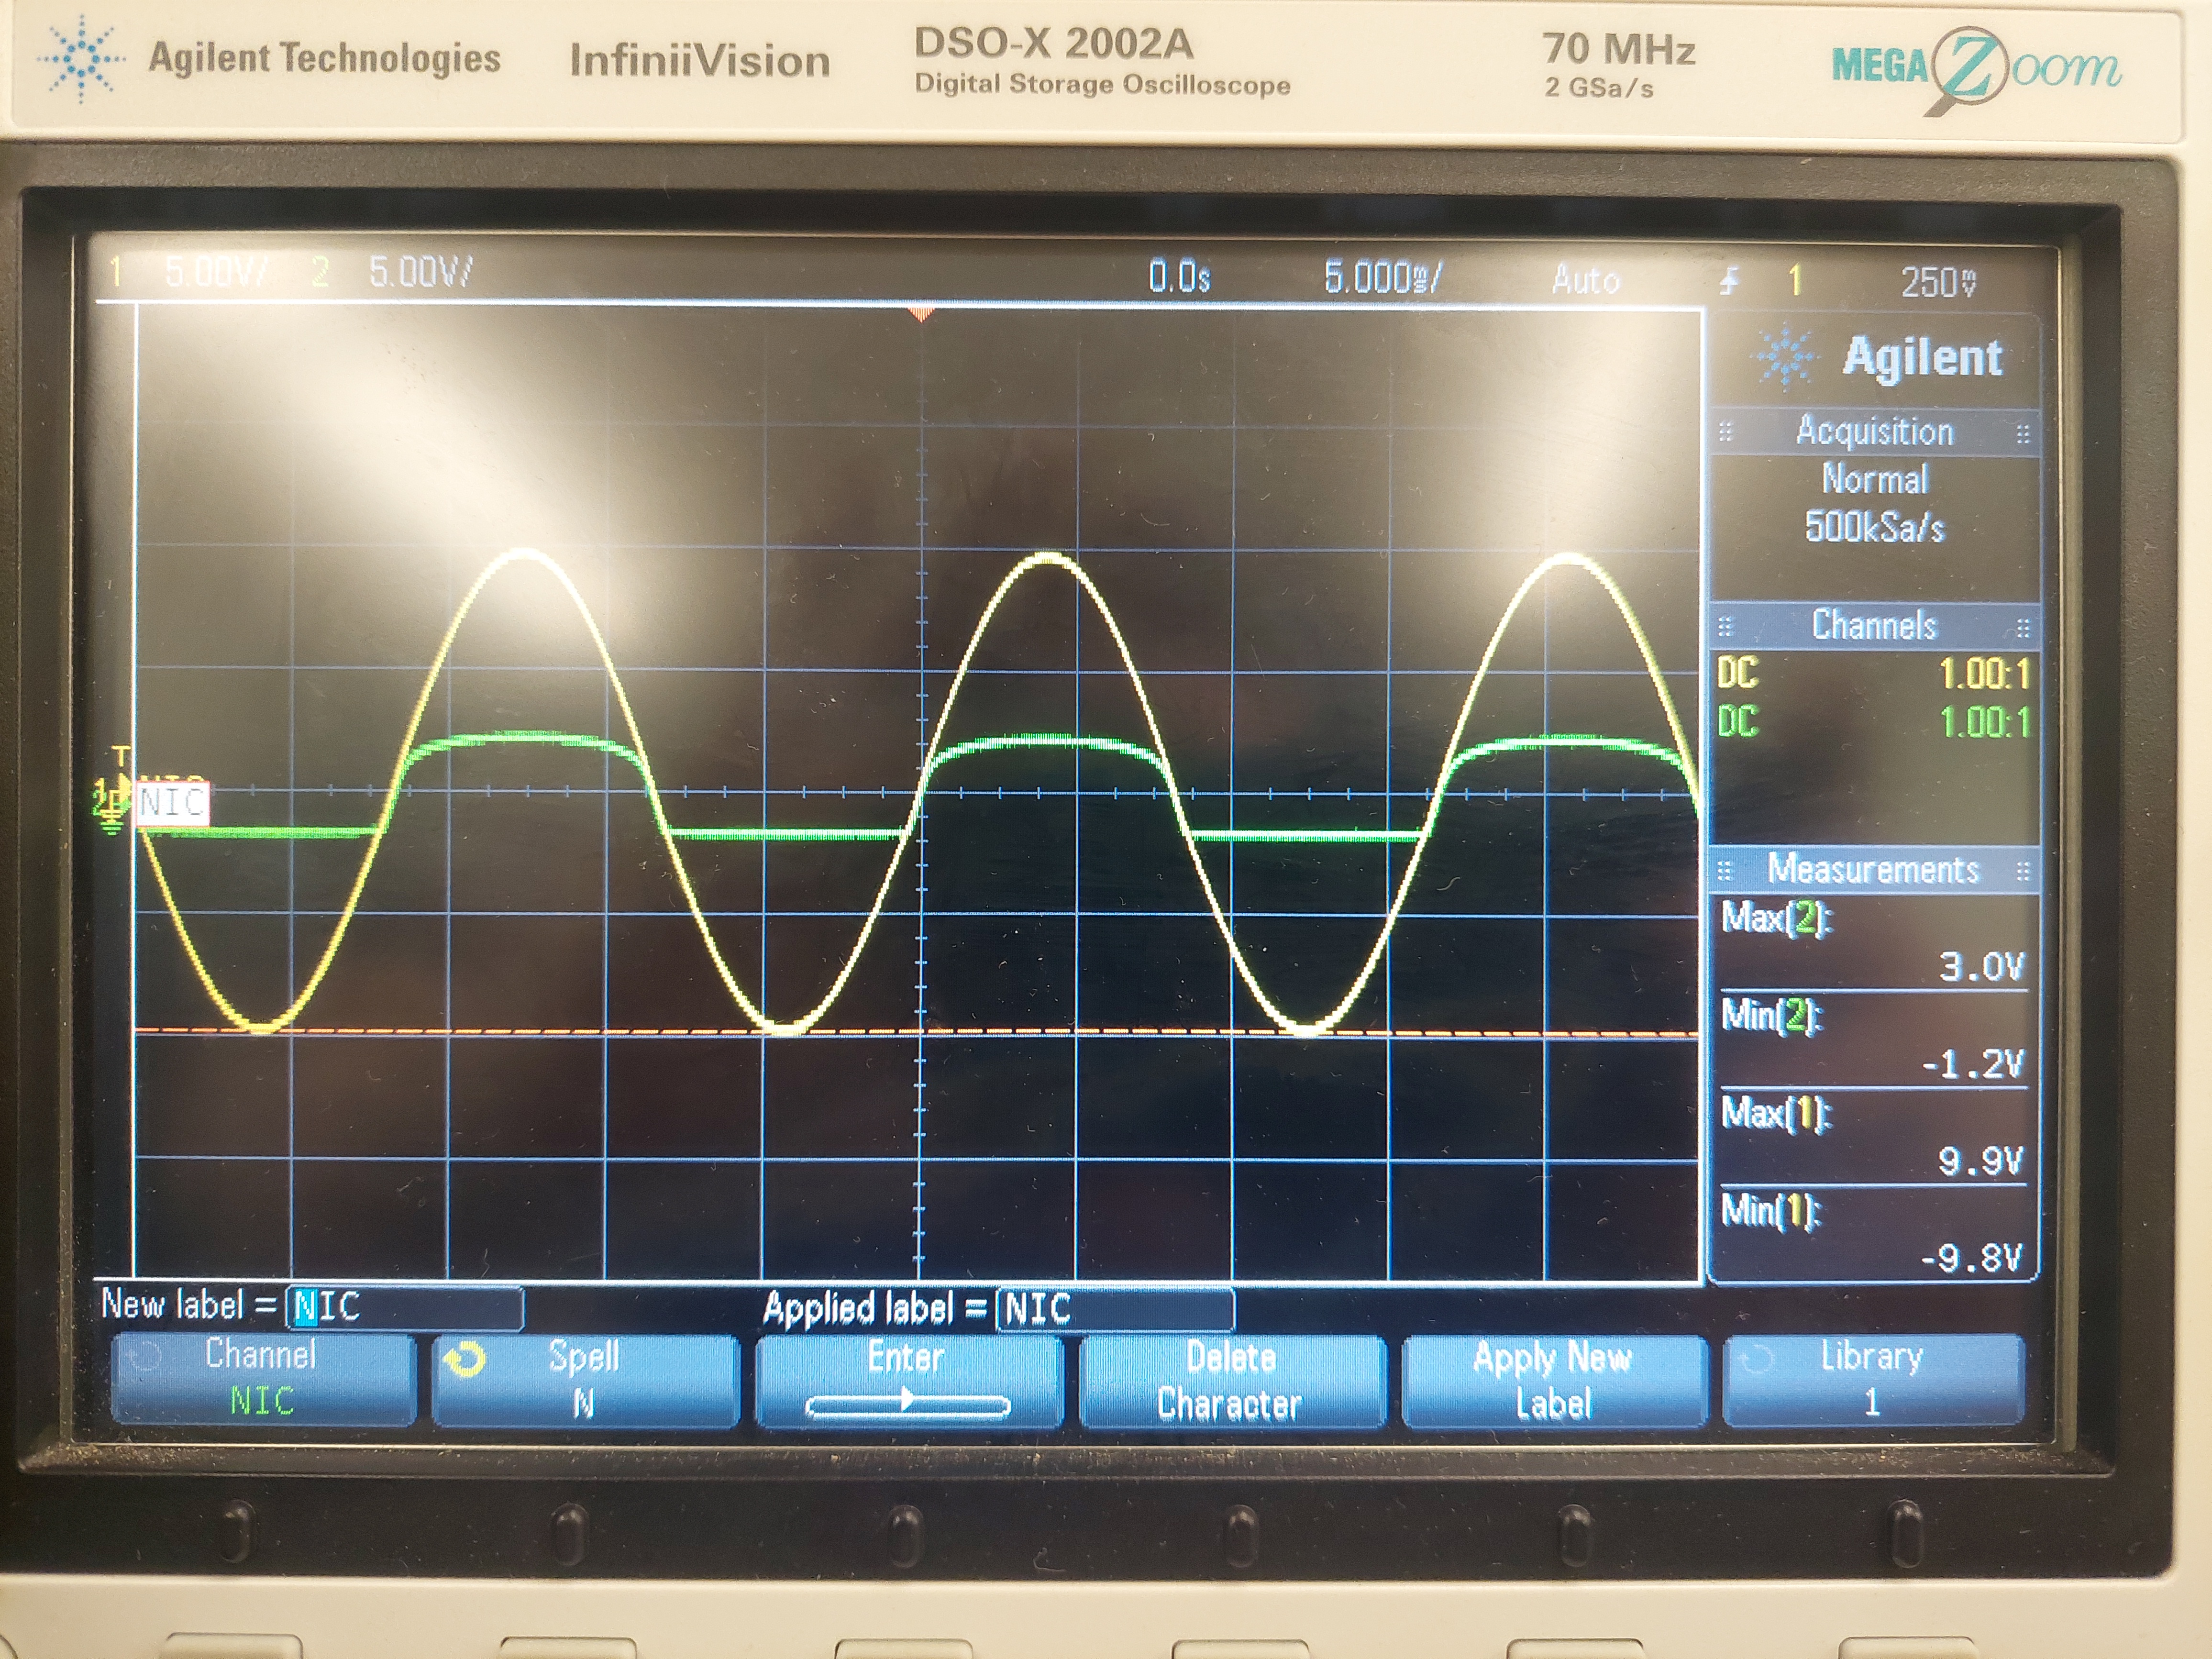2212x1659 pixels.
Task: Click the channel 1 probe ratio 1.00:1
Action: pos(1984,675)
